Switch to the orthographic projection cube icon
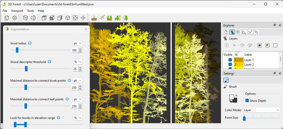Viewport: 283px width, 129px height. coord(25,18)
